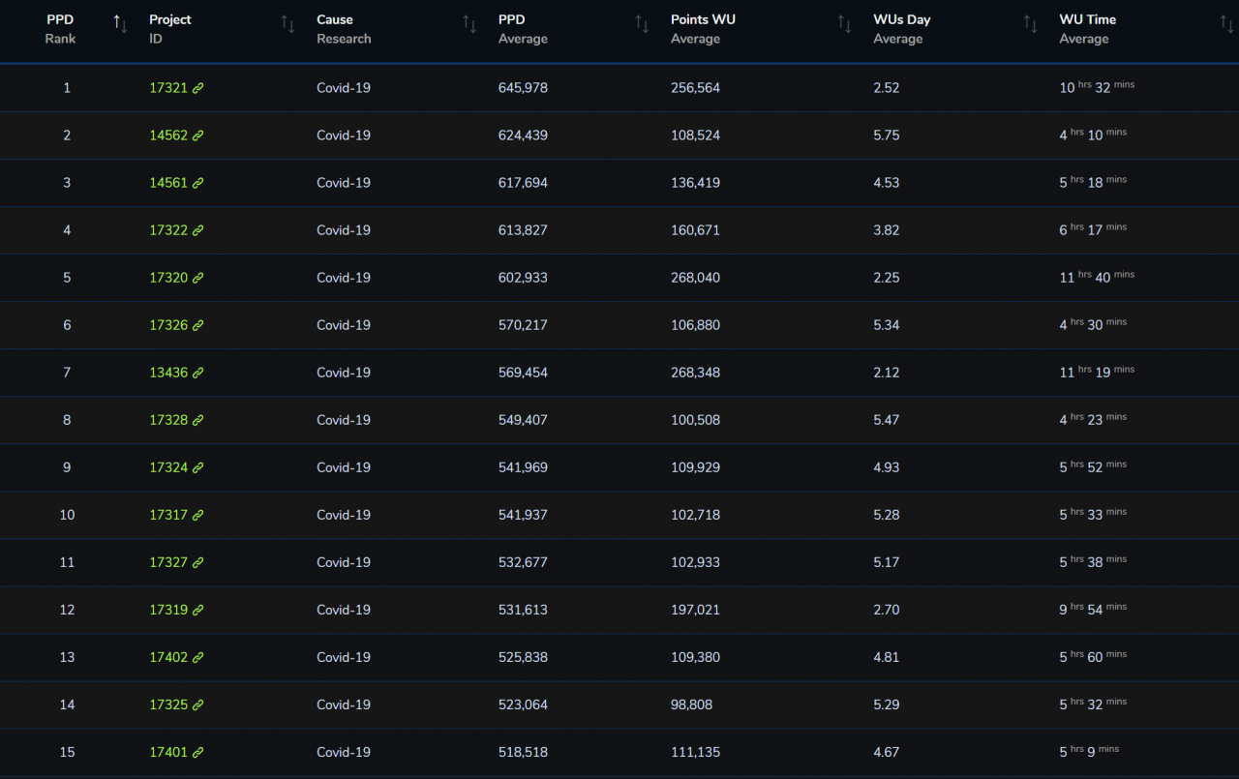Click the link icon beside project 17321
The height and width of the screenshot is (779, 1239).
pos(198,88)
